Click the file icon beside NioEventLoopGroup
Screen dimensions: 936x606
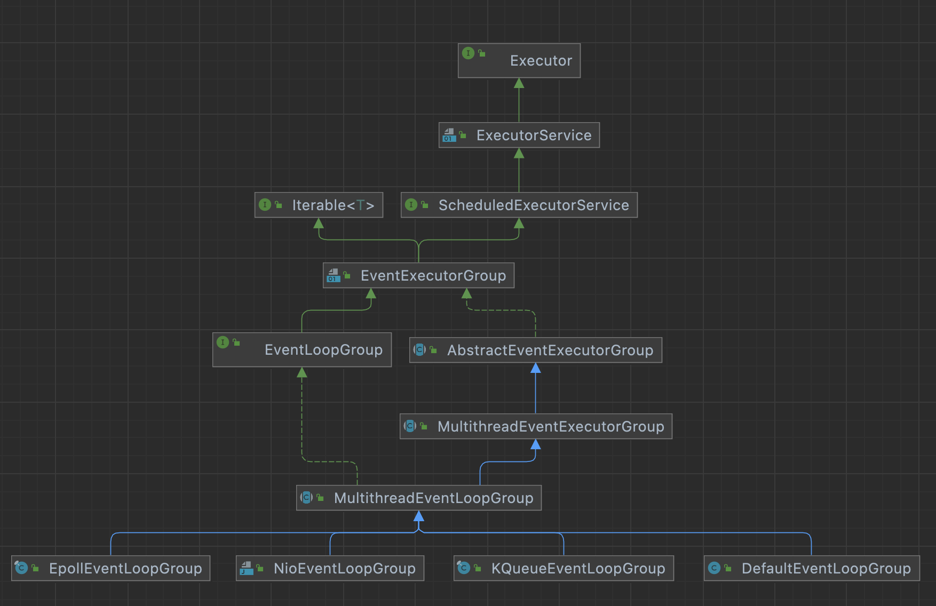click(x=246, y=568)
